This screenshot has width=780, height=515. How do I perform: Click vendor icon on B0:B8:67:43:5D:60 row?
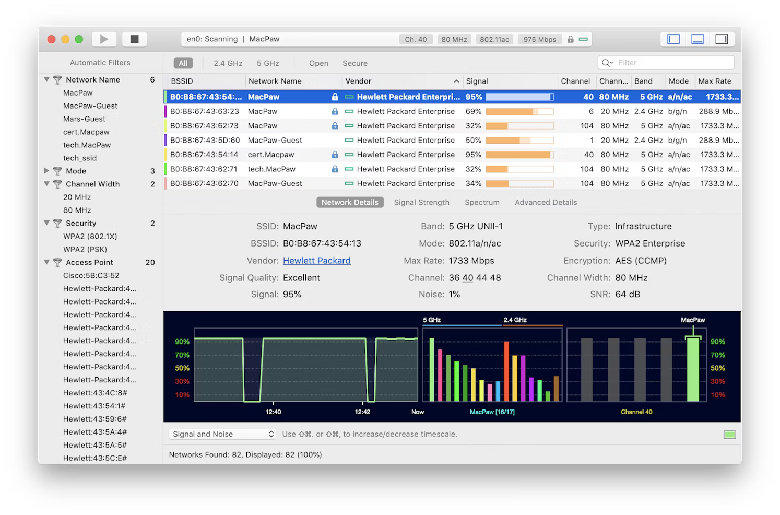[x=349, y=140]
